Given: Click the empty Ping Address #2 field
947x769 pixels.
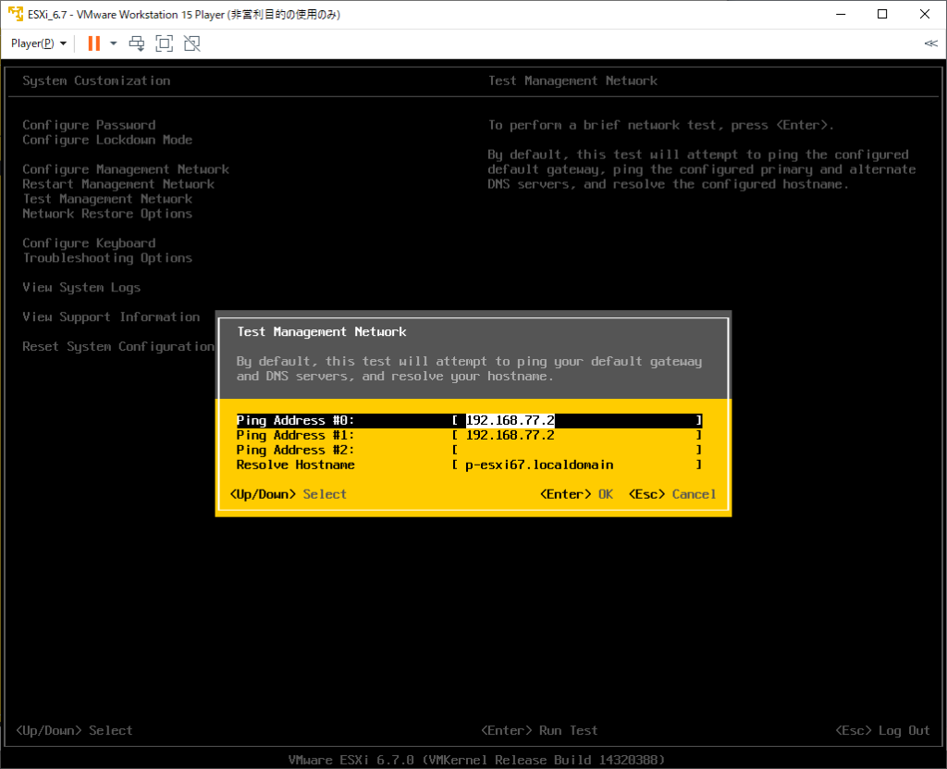Looking at the screenshot, I should click(x=577, y=450).
